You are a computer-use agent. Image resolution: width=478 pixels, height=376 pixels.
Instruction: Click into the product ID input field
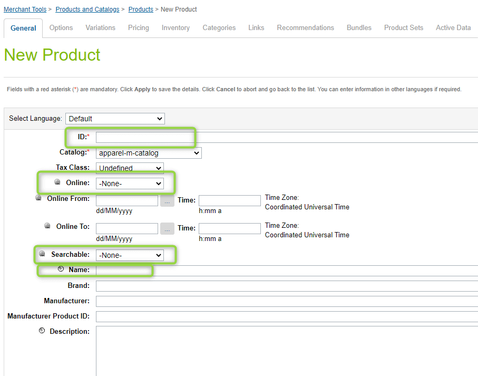[287, 138]
